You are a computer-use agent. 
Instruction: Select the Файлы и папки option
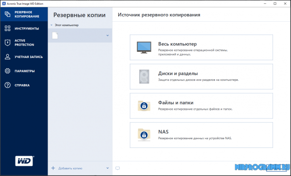pyautogui.click(x=201, y=106)
